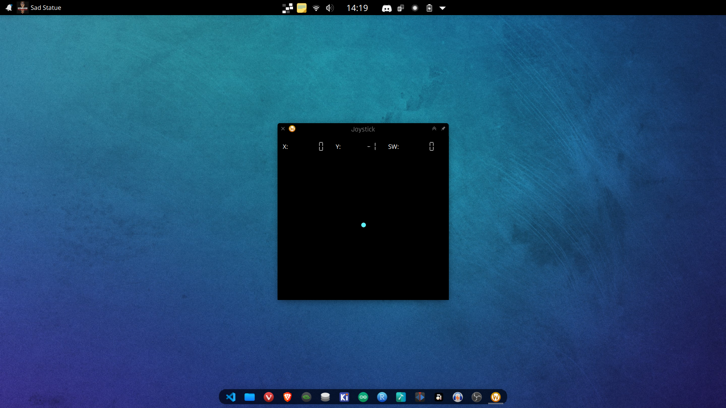Screen dimensions: 726x408
Task: Expand hidden system tray icons arrow
Action: pyautogui.click(x=442, y=8)
